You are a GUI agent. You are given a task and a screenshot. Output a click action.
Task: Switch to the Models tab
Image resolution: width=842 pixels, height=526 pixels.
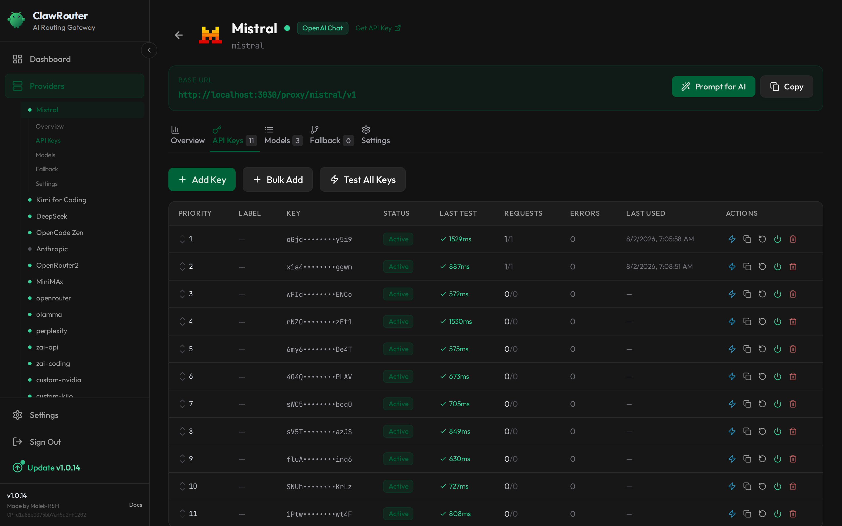[x=283, y=136]
